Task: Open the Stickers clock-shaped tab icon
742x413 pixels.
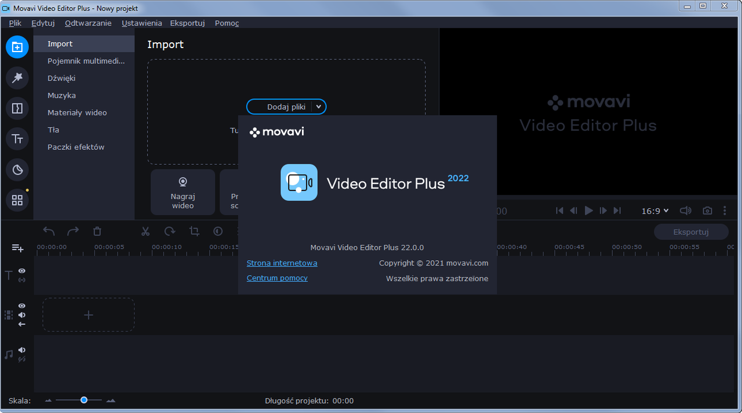Action: [17, 169]
